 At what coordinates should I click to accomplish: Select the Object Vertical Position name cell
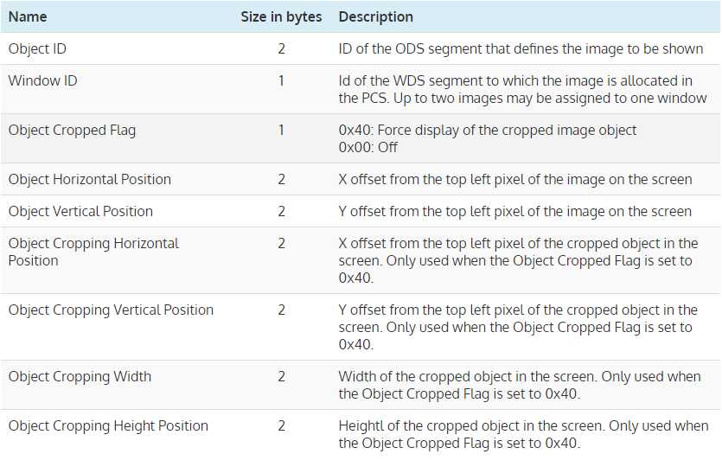[x=80, y=212]
